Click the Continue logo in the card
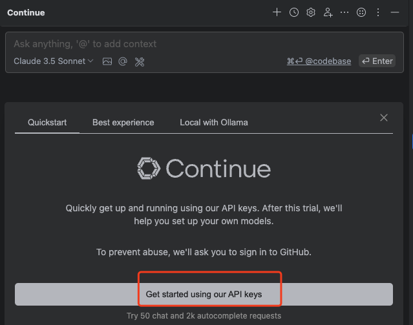 (x=204, y=169)
